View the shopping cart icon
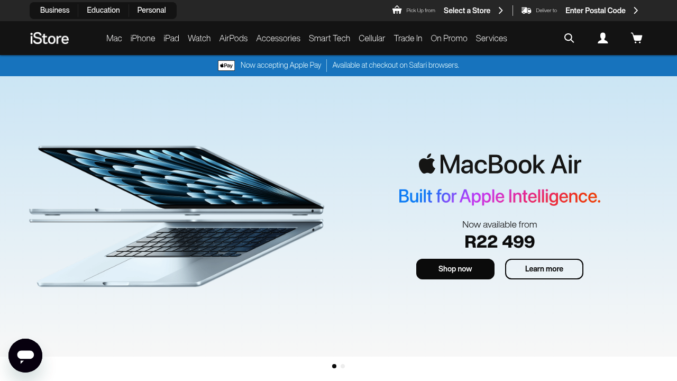The width and height of the screenshot is (677, 381). (637, 38)
